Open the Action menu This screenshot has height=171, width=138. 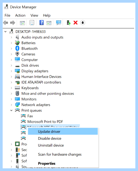[20, 15]
